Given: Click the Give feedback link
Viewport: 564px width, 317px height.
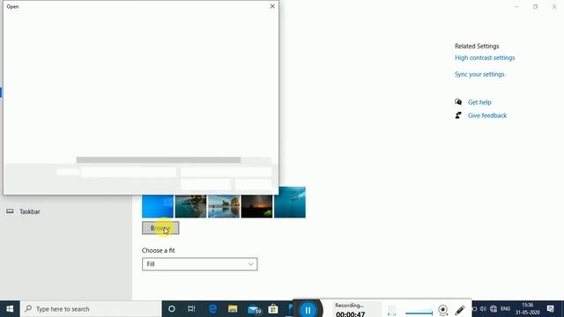Looking at the screenshot, I should click(487, 115).
